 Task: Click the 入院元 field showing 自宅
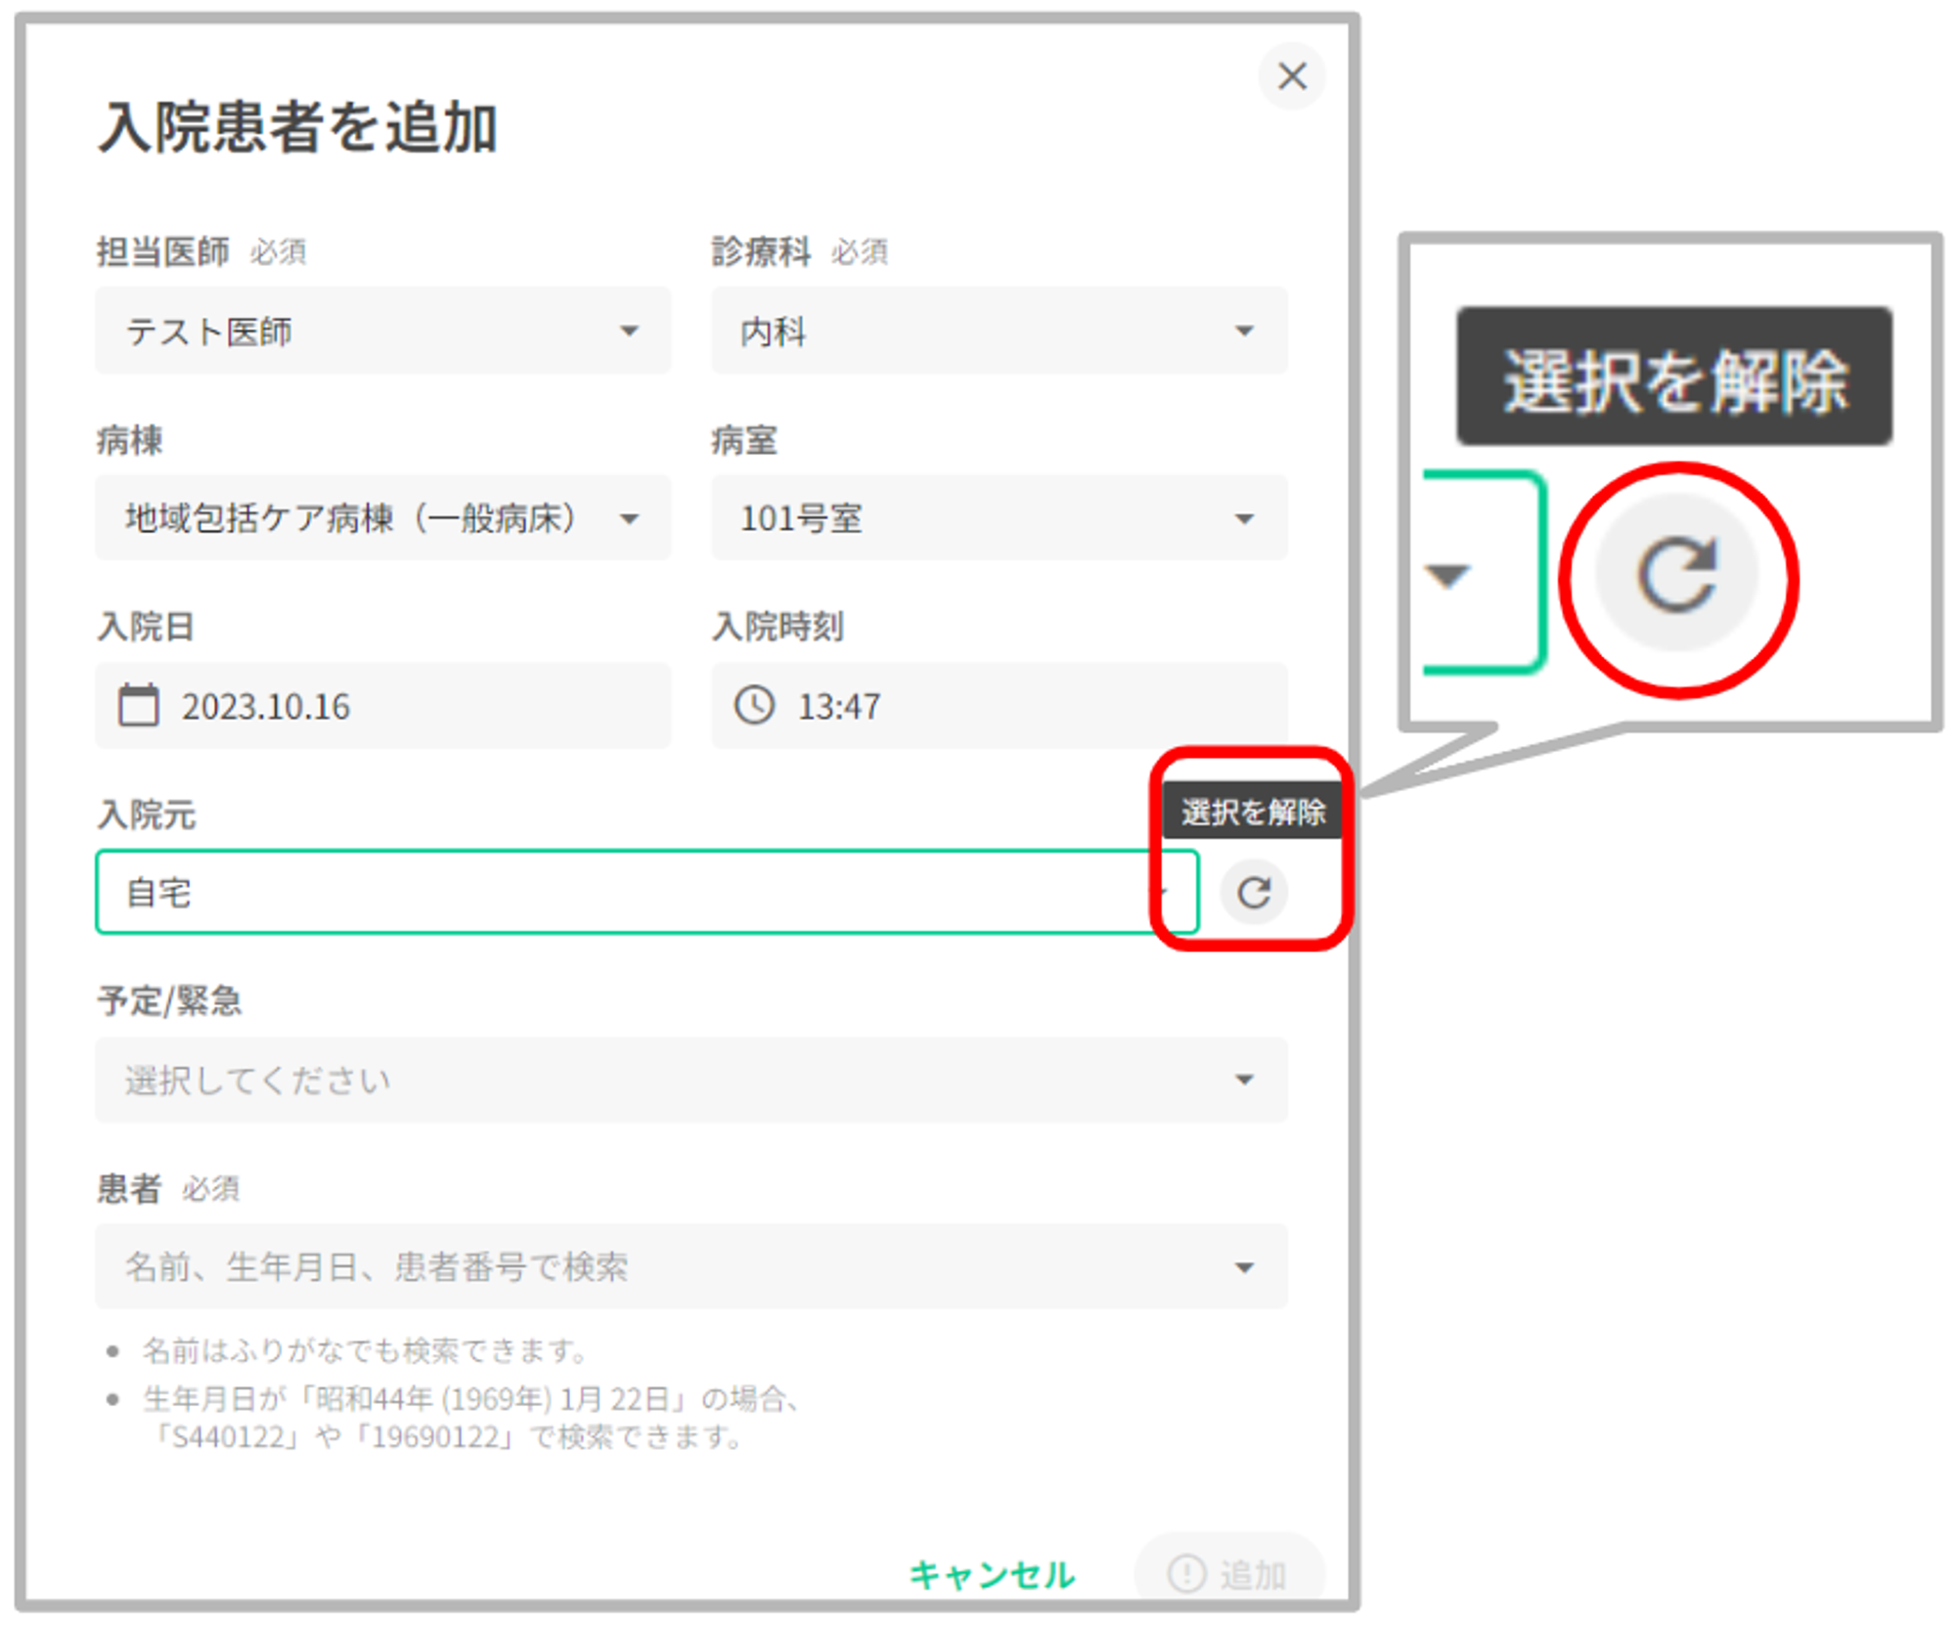[626, 892]
